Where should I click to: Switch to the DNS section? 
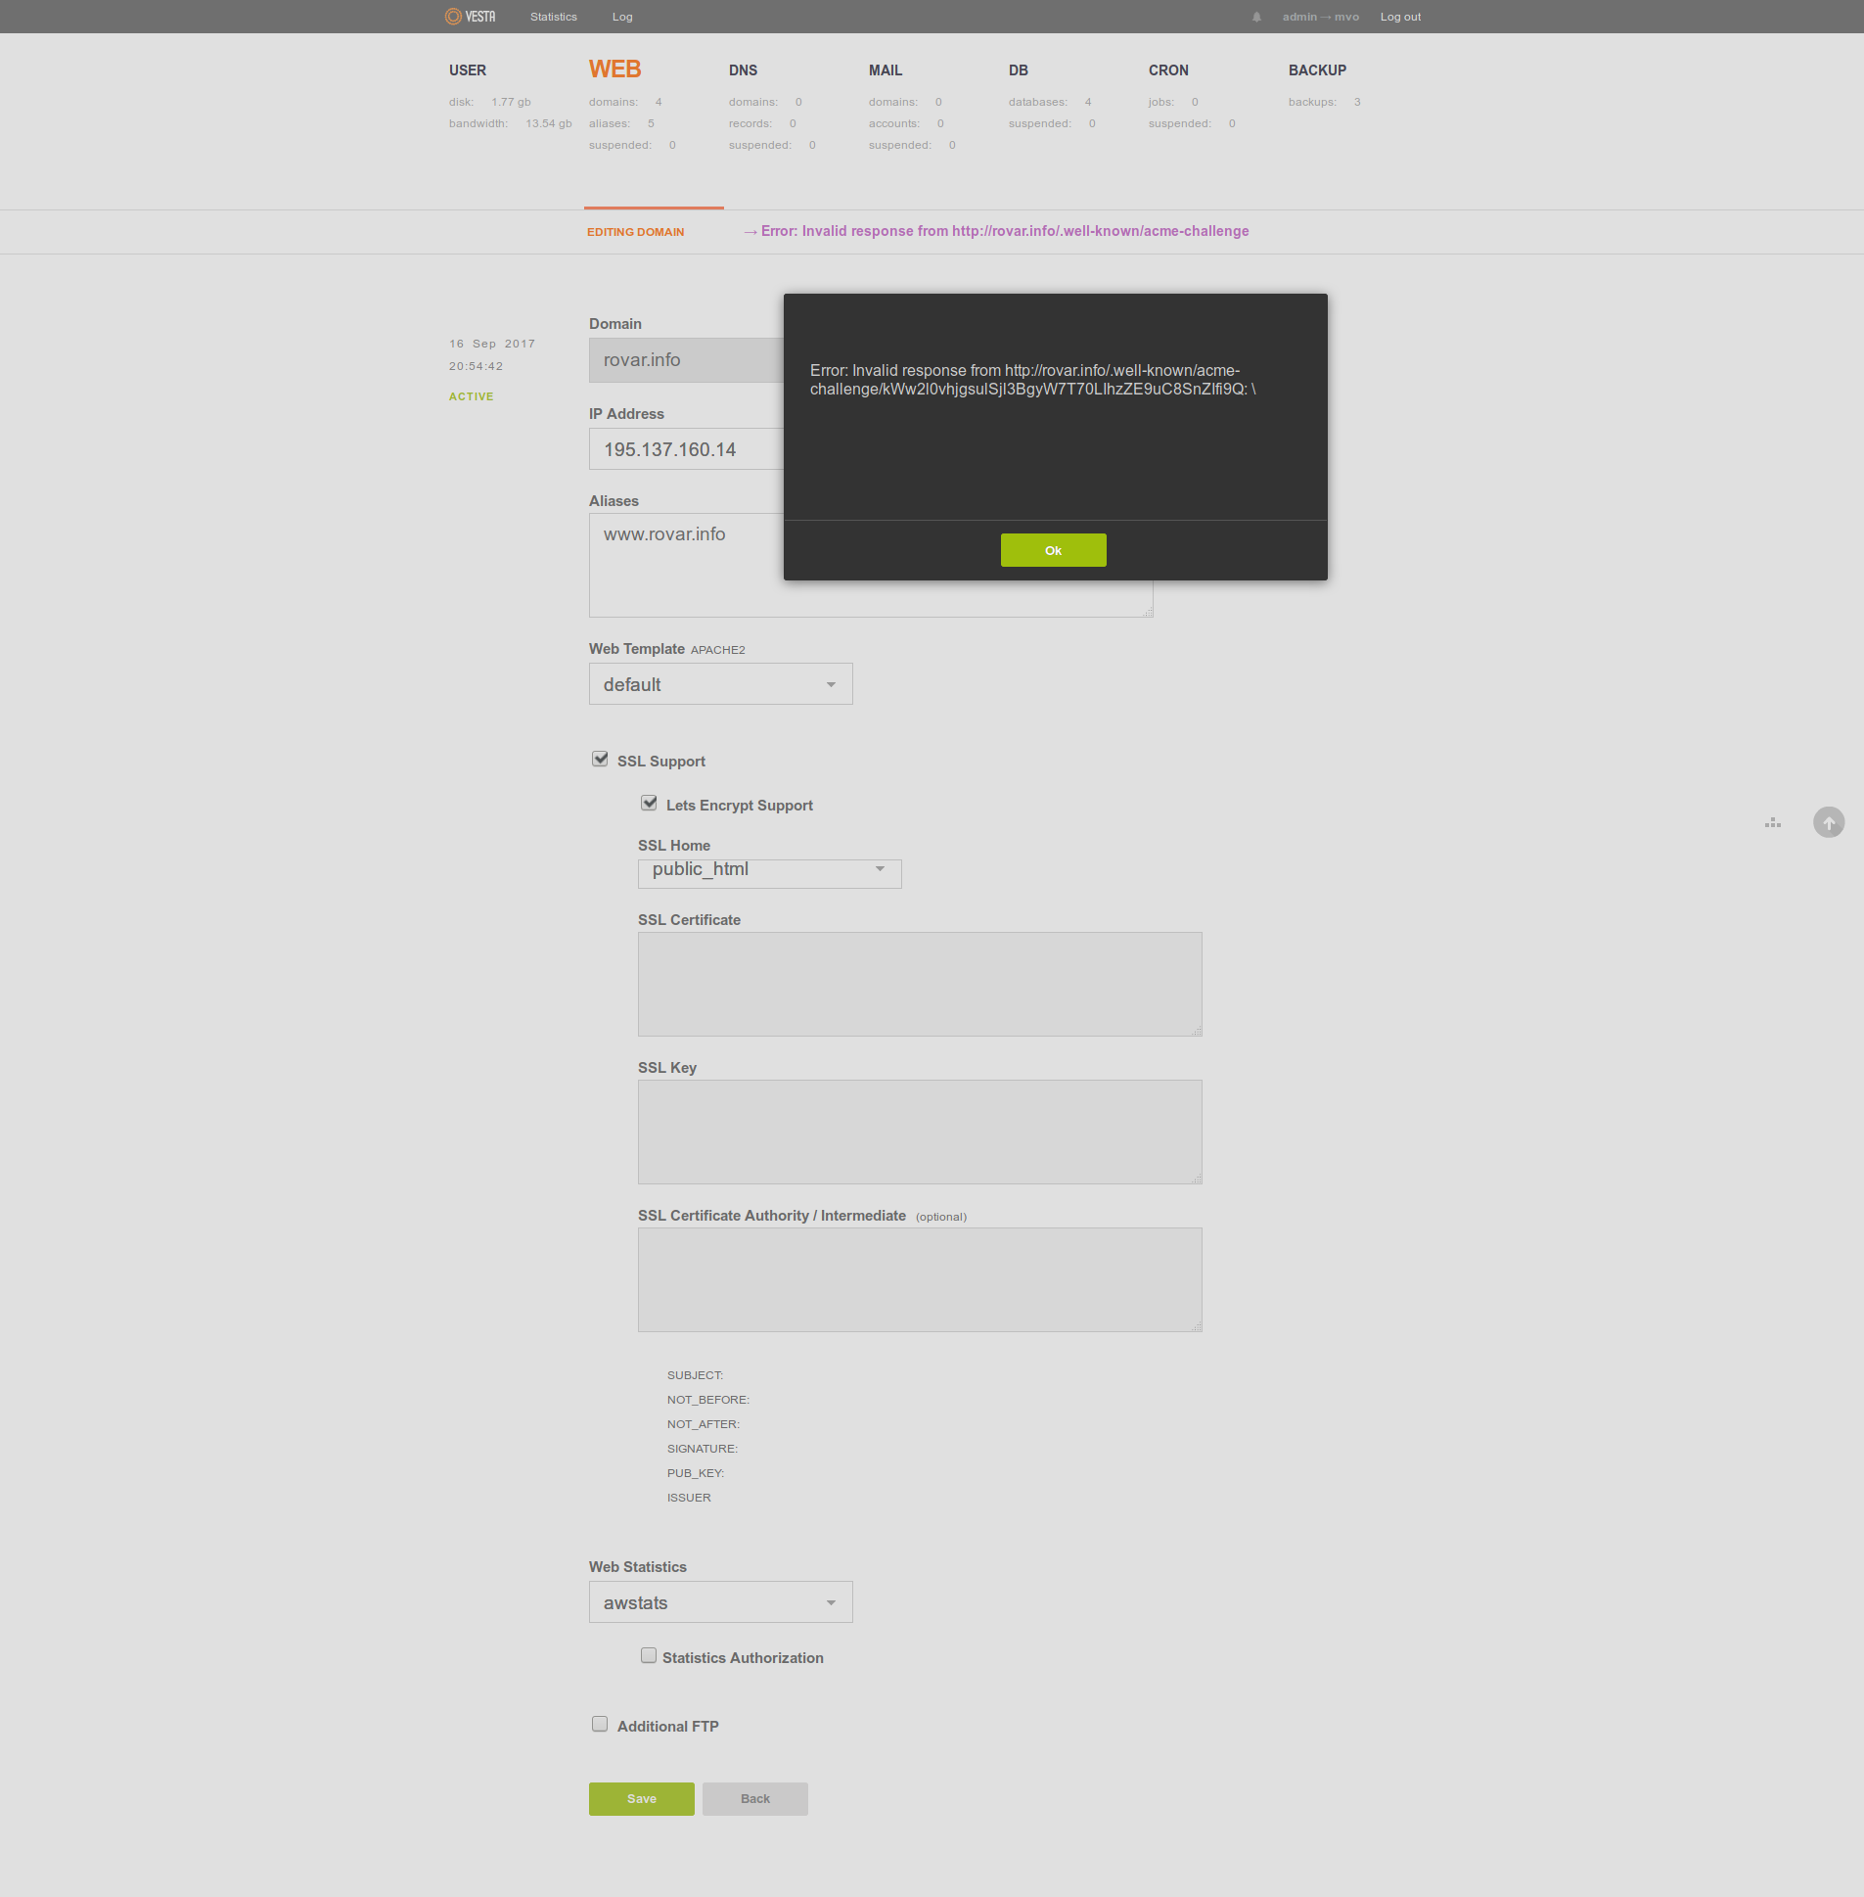[x=743, y=69]
